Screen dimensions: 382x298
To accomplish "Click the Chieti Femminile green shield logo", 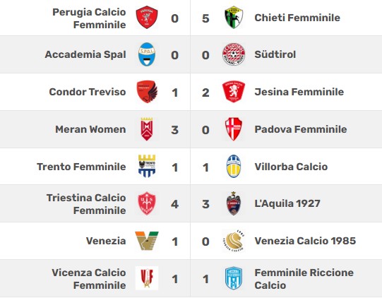I will tap(234, 17).
